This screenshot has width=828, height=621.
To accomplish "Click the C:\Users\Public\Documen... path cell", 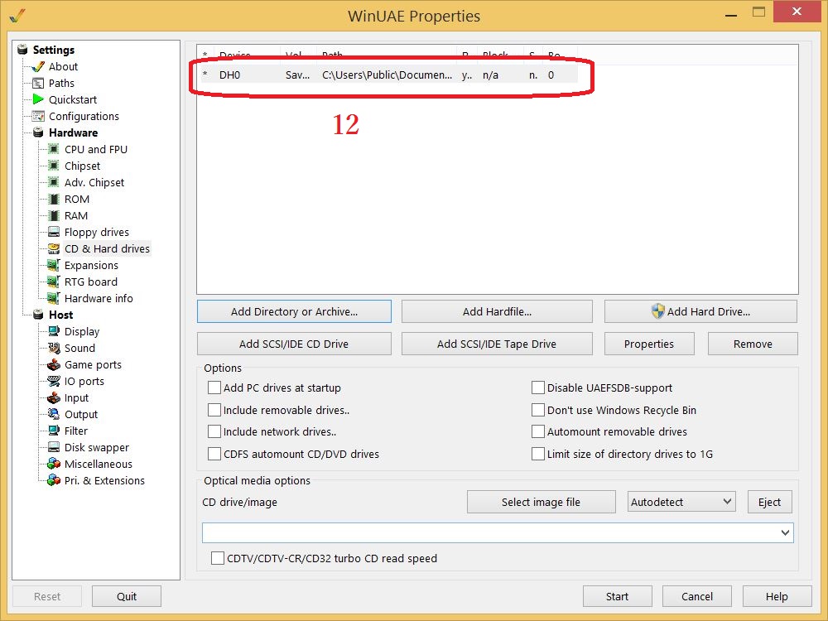I will point(387,75).
